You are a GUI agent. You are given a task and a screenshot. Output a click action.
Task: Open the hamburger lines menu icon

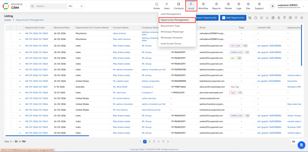pyautogui.click(x=302, y=18)
